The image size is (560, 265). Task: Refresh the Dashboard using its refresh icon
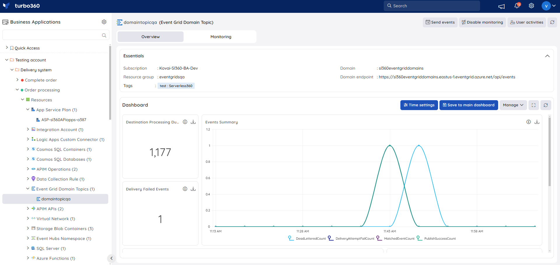(x=546, y=105)
